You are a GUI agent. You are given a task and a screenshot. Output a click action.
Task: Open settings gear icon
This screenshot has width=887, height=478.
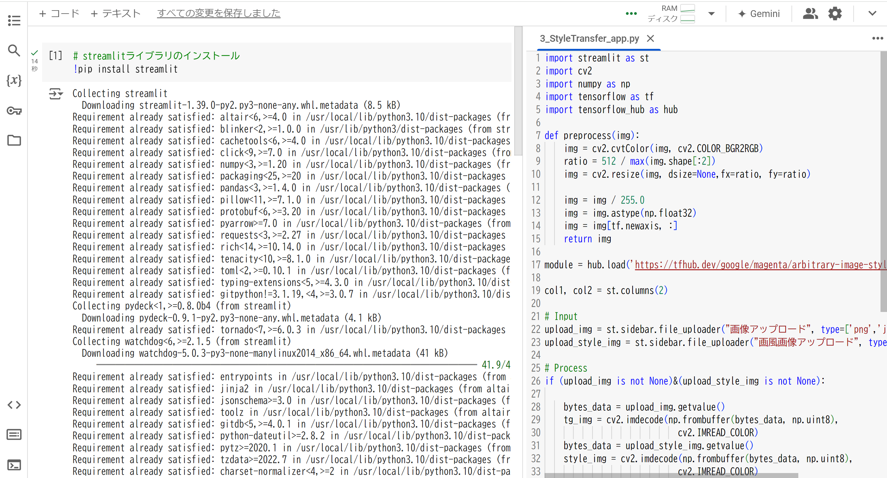[835, 14]
